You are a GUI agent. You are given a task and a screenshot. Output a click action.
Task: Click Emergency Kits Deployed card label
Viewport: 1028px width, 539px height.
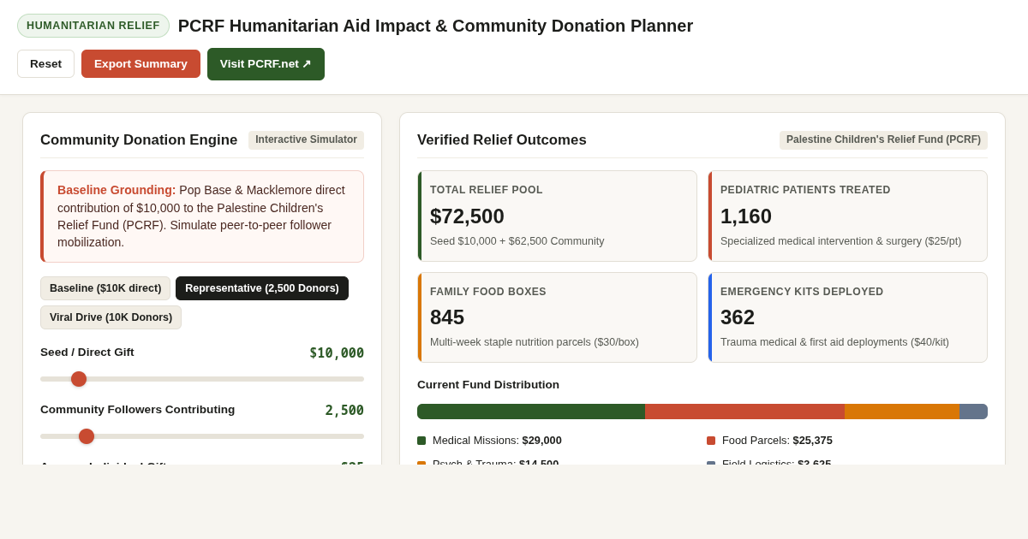(802, 292)
